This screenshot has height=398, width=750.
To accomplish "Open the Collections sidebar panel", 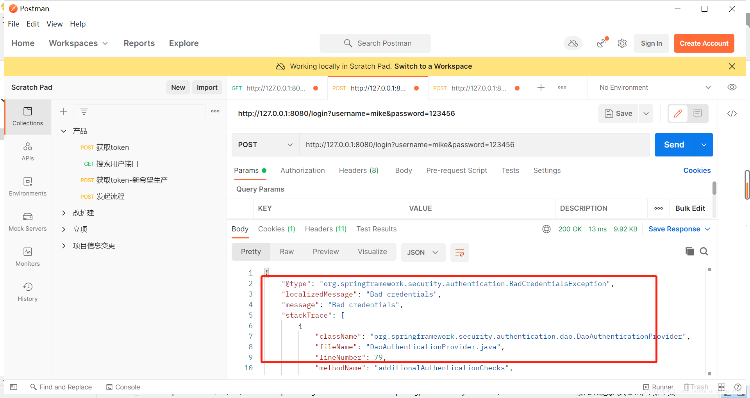I will 28,117.
